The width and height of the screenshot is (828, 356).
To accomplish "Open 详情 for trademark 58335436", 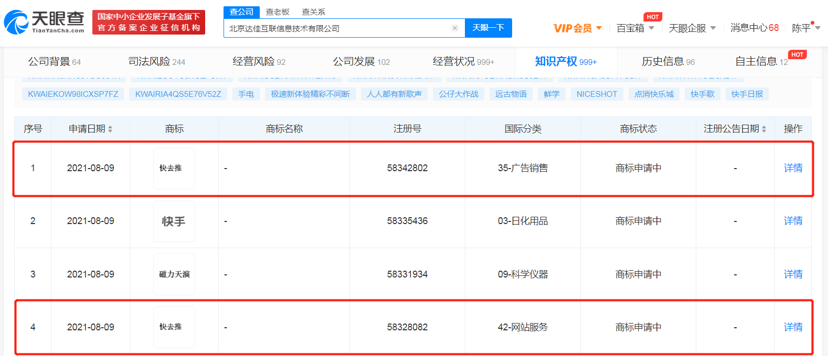I will click(x=793, y=221).
